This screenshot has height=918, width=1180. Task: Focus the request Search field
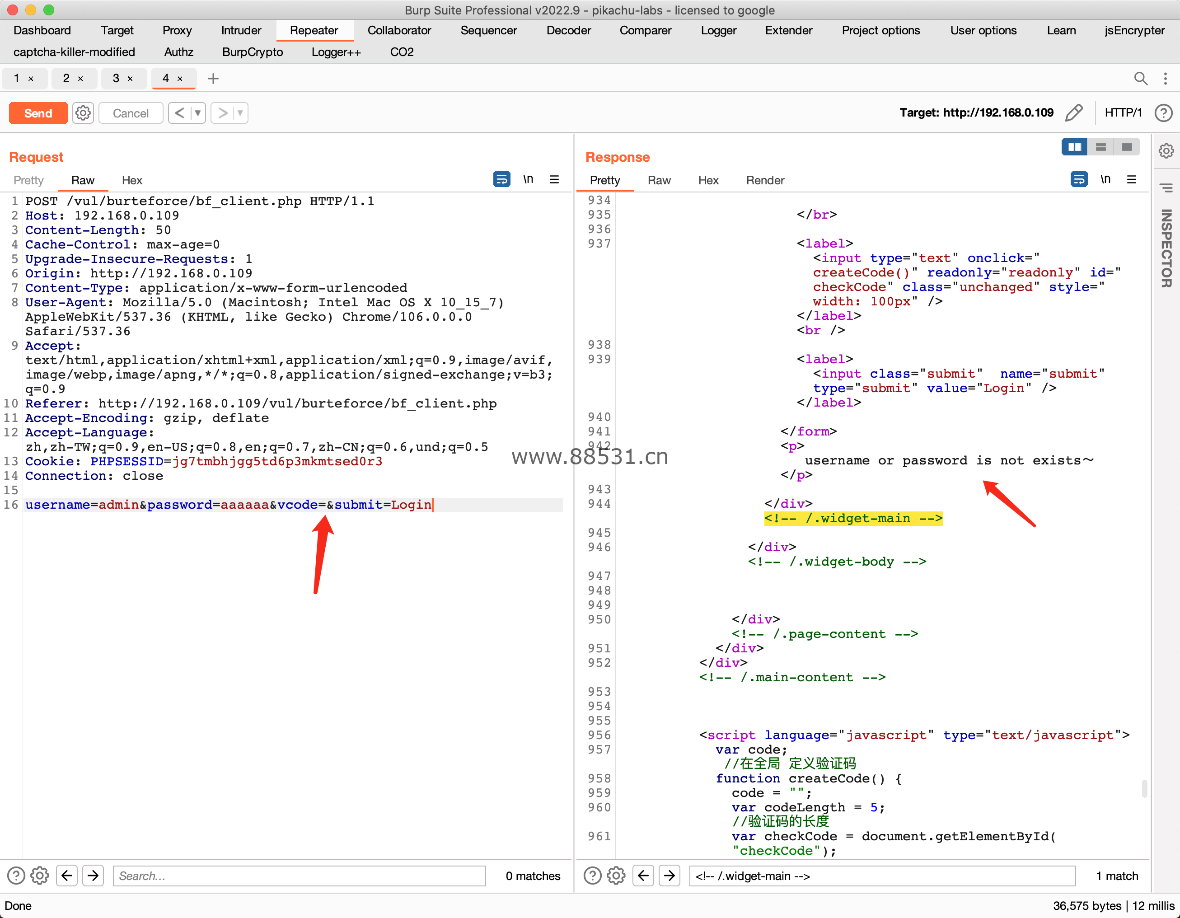click(300, 876)
